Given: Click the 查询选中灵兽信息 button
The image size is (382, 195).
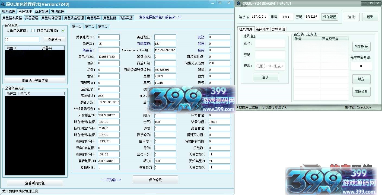Looking at the screenshot, I should click(x=35, y=81).
